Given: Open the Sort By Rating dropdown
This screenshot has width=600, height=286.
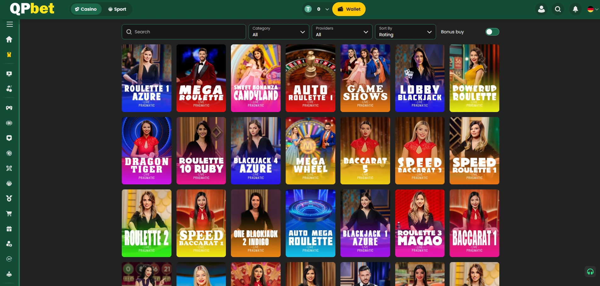Looking at the screenshot, I should tap(406, 32).
